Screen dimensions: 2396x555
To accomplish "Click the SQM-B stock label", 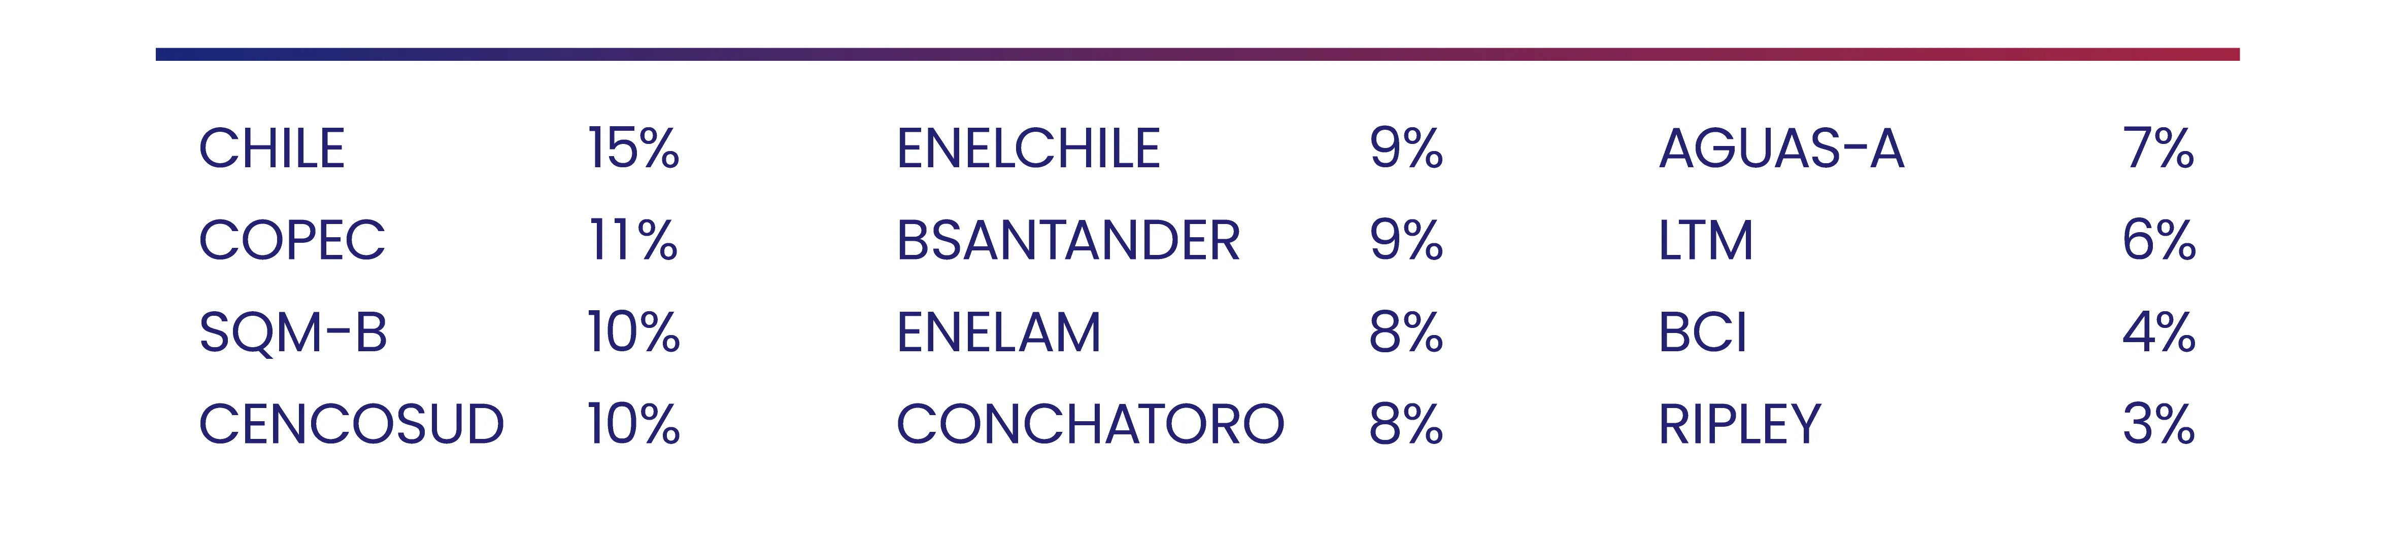I will point(293,333).
